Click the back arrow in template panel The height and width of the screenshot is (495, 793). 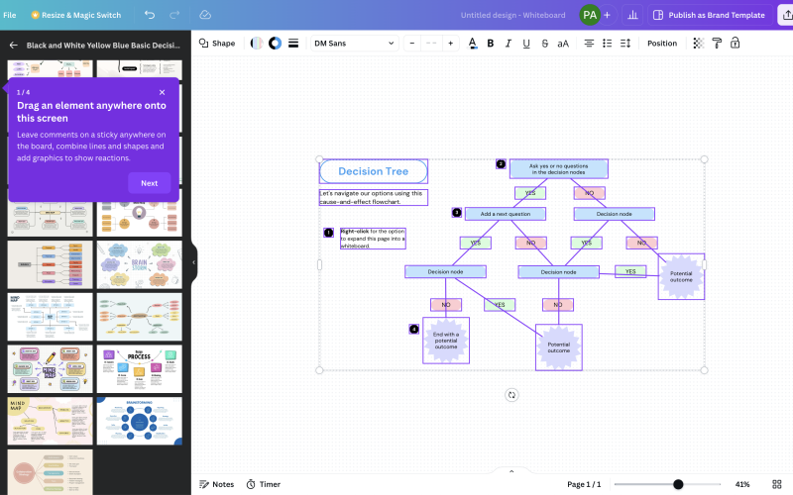click(x=14, y=46)
